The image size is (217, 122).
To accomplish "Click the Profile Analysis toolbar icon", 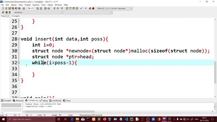I will 90,8.
